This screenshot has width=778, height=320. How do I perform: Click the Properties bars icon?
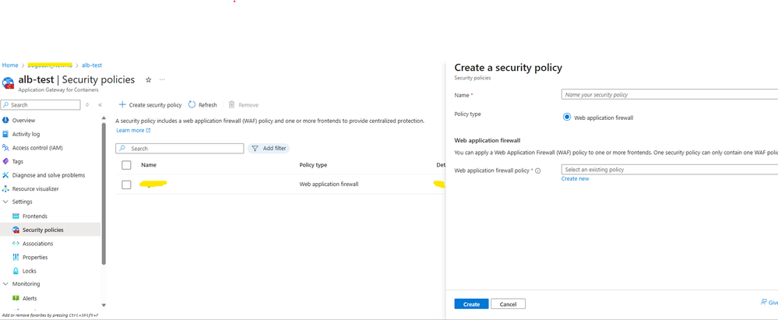point(16,258)
